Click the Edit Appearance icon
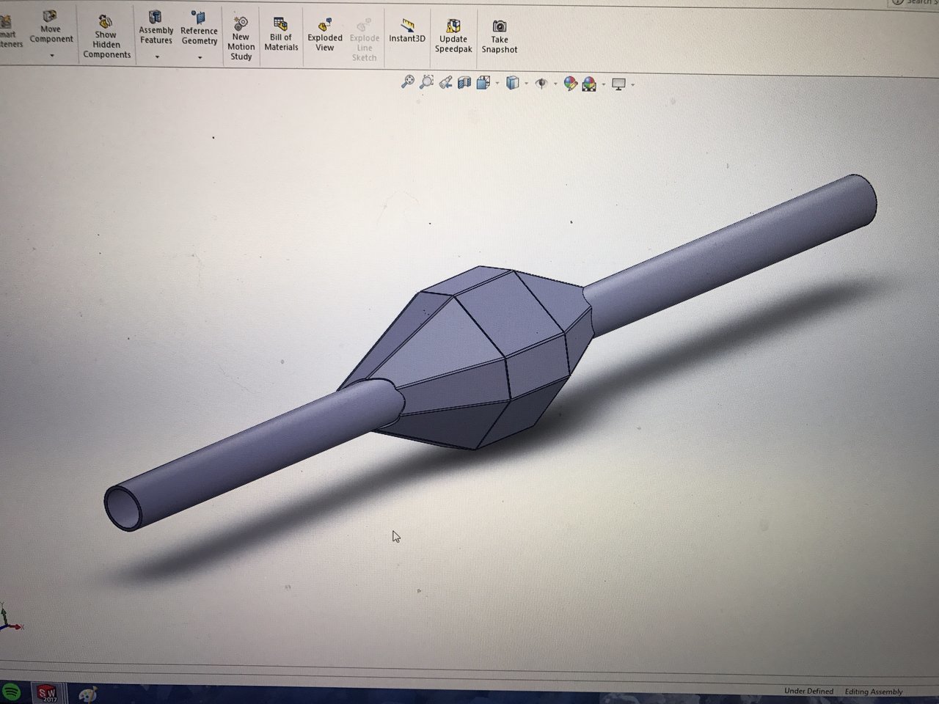Viewport: 939px width, 704px height. (x=570, y=84)
